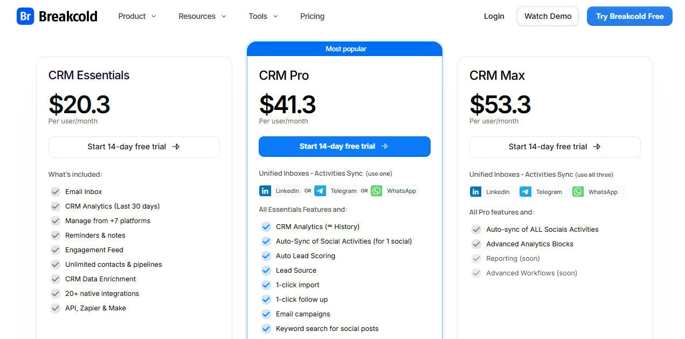685x339 pixels.
Task: Select the LinkedIn icon in CRM Pro plan
Action: 265,191
